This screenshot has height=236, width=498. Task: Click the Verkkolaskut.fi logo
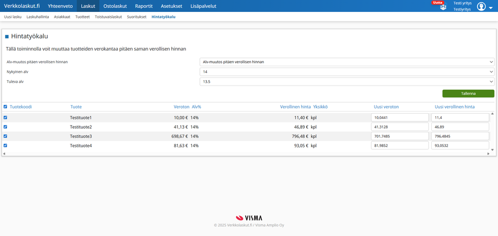tap(22, 6)
